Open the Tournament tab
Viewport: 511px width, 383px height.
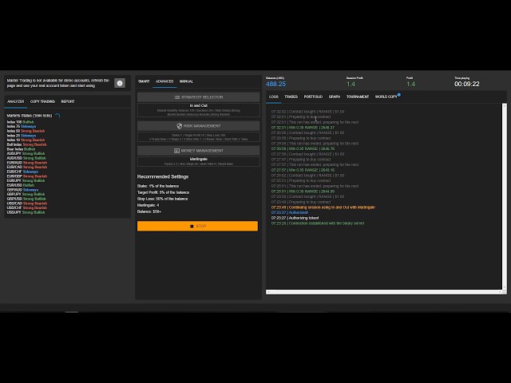coord(358,97)
